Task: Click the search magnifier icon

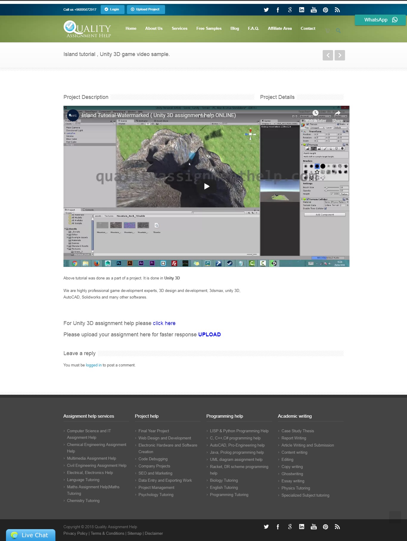Action: [338, 30]
